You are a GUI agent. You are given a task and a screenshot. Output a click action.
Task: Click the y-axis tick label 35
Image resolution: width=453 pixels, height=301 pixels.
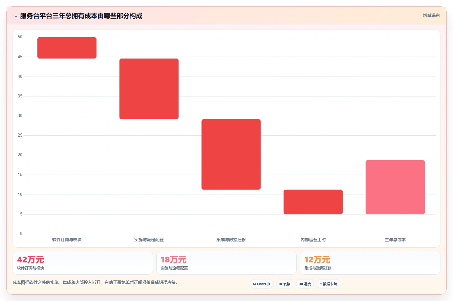click(20, 96)
